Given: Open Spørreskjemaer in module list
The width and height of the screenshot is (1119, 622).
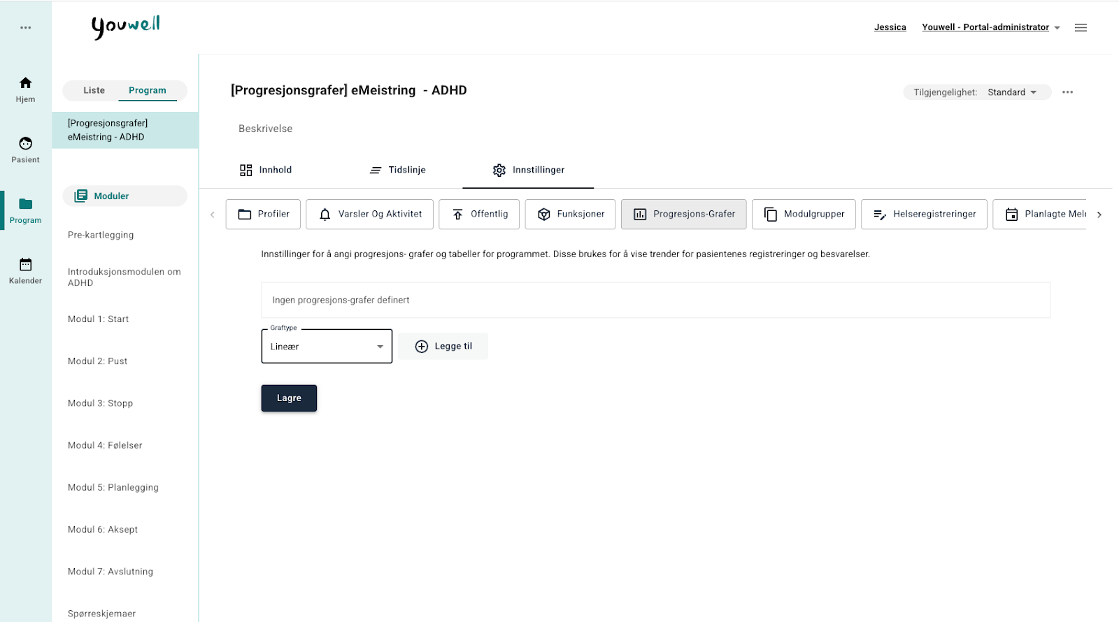Looking at the screenshot, I should pyautogui.click(x=101, y=614).
